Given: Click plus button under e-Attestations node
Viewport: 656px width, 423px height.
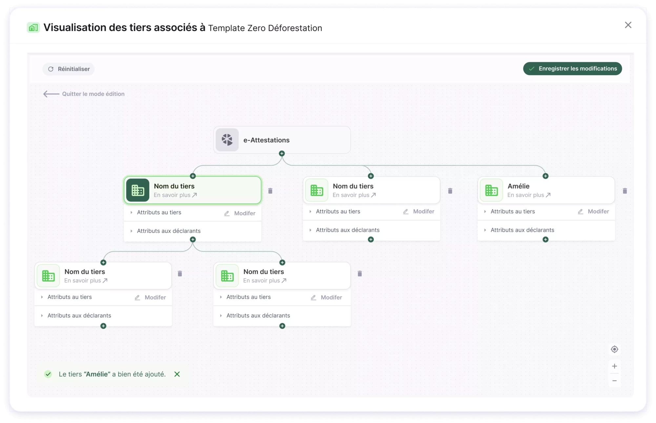Looking at the screenshot, I should 282,154.
